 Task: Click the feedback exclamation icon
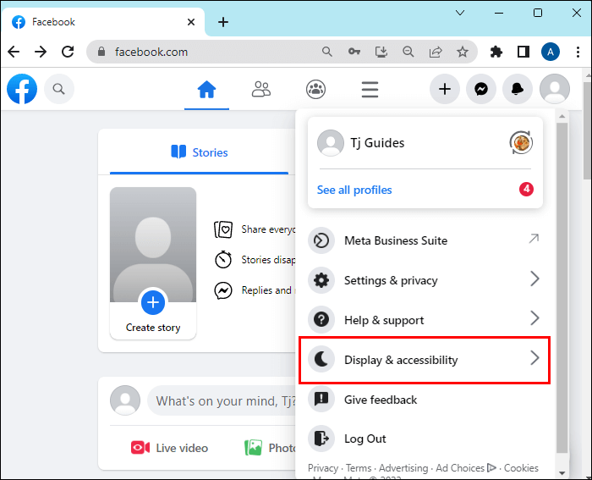coord(321,399)
